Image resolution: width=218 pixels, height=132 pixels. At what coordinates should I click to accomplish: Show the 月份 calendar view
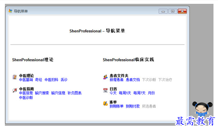pyautogui.click(x=151, y=93)
